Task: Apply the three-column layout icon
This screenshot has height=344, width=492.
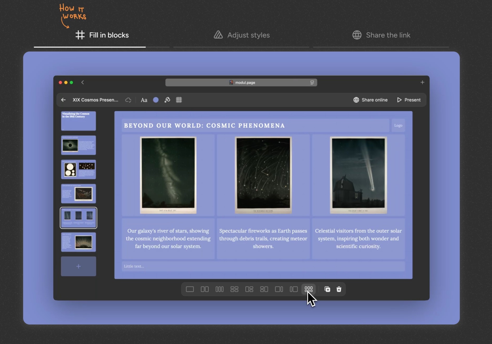Action: [219, 289]
